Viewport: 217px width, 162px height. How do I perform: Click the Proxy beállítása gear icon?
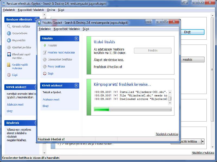point(45,66)
